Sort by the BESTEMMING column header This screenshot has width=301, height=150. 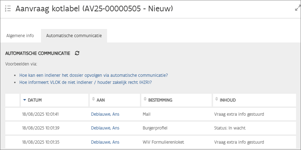160,100
